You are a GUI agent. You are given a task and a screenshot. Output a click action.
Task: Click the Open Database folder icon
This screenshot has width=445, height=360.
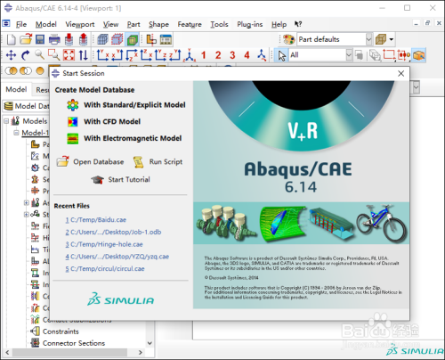(63, 162)
